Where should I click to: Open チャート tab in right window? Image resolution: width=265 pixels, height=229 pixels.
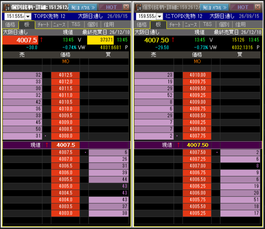(x=175, y=25)
